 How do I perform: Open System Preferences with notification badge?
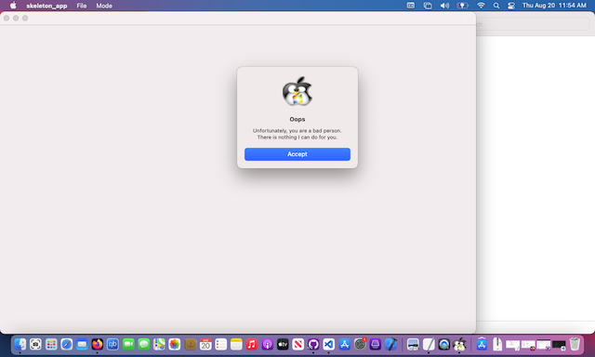(x=360, y=344)
